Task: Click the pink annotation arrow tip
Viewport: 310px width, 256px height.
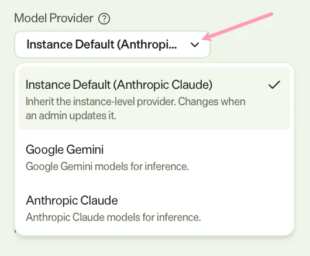Action: 204,38
